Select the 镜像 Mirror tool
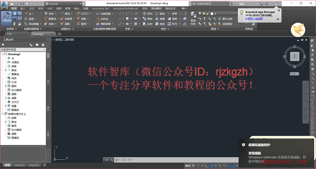The image size is (316, 169). pos(160,19)
